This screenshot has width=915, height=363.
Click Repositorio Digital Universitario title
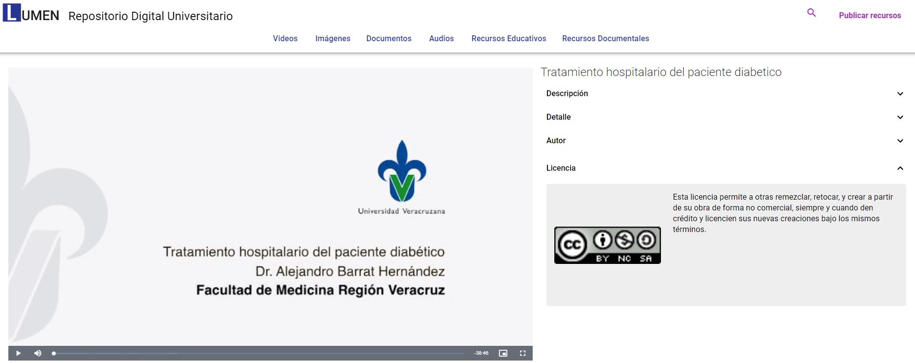(x=150, y=16)
